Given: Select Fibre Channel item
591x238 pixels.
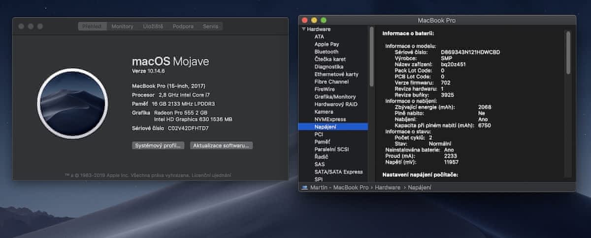Looking at the screenshot, I should click(331, 81).
